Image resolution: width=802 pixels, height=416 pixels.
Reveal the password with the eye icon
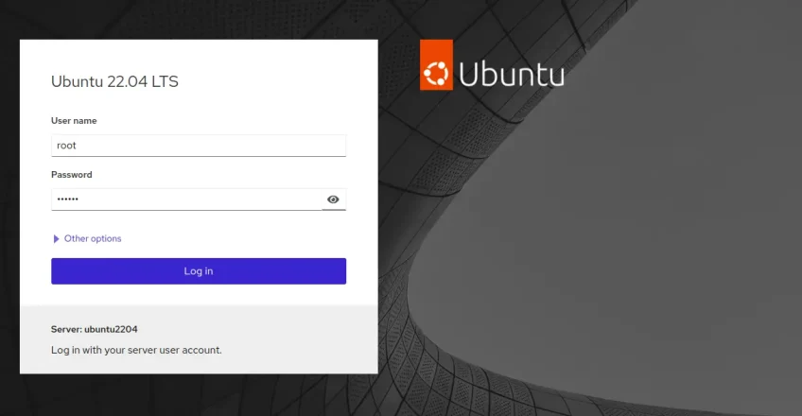333,199
